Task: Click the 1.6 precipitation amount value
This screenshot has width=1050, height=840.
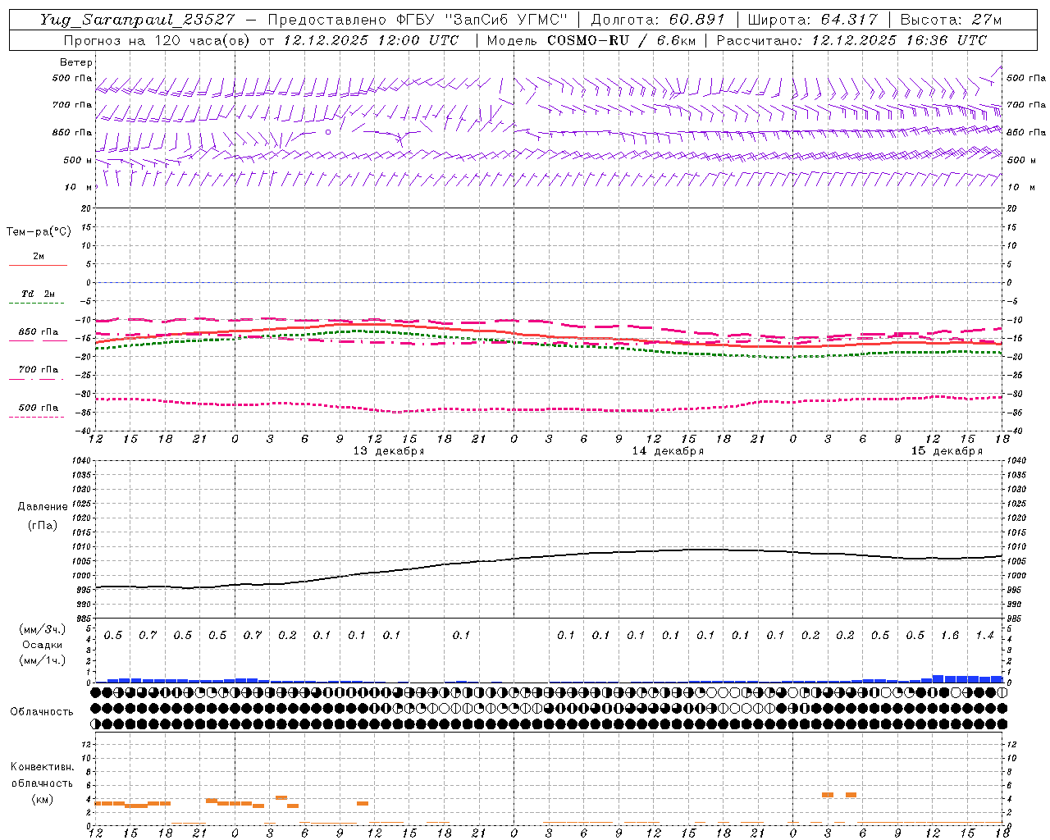Action: point(950,636)
